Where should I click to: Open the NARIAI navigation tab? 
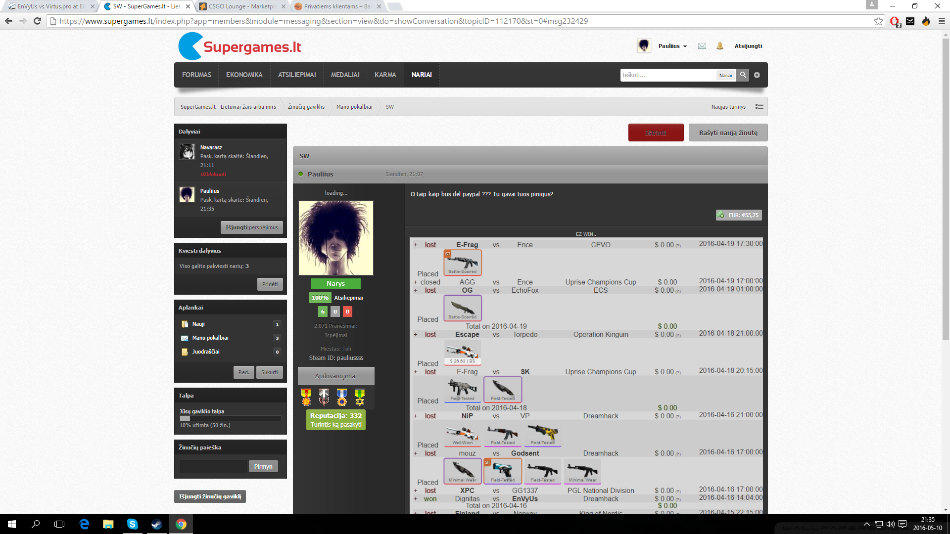(x=422, y=75)
